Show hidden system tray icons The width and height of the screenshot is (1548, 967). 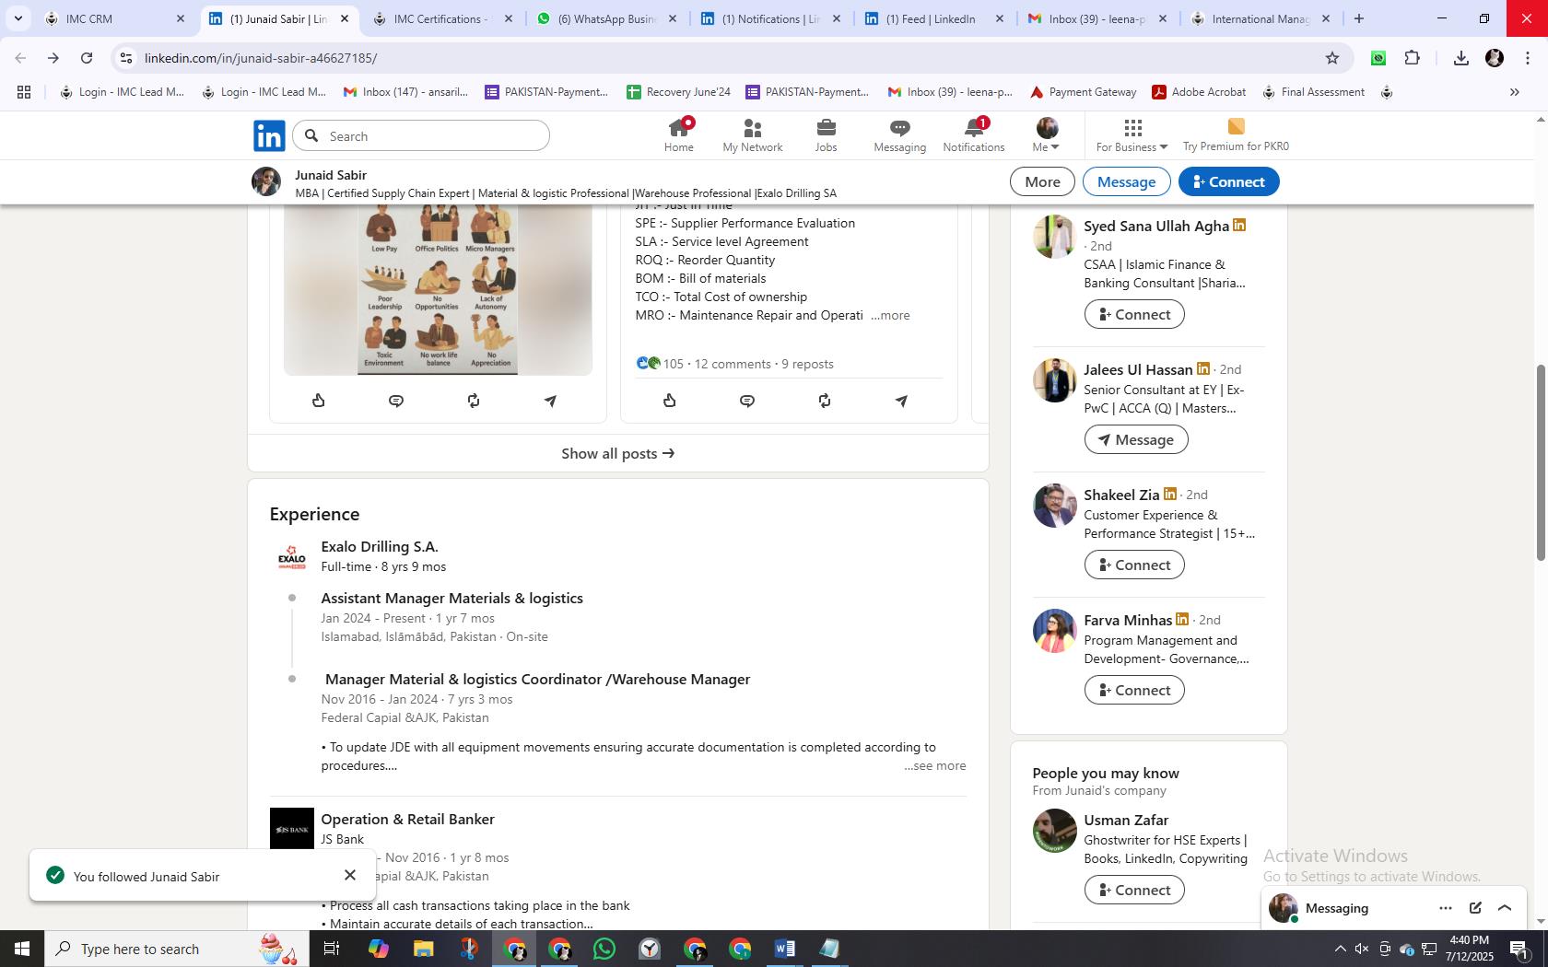click(x=1340, y=949)
